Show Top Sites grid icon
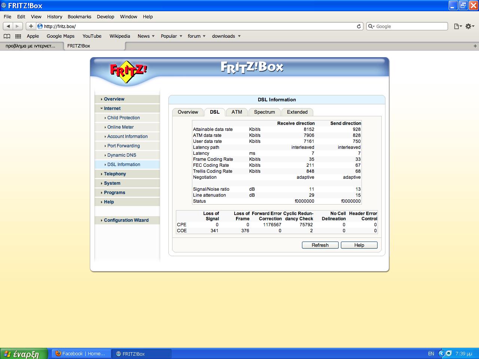 pos(18,36)
